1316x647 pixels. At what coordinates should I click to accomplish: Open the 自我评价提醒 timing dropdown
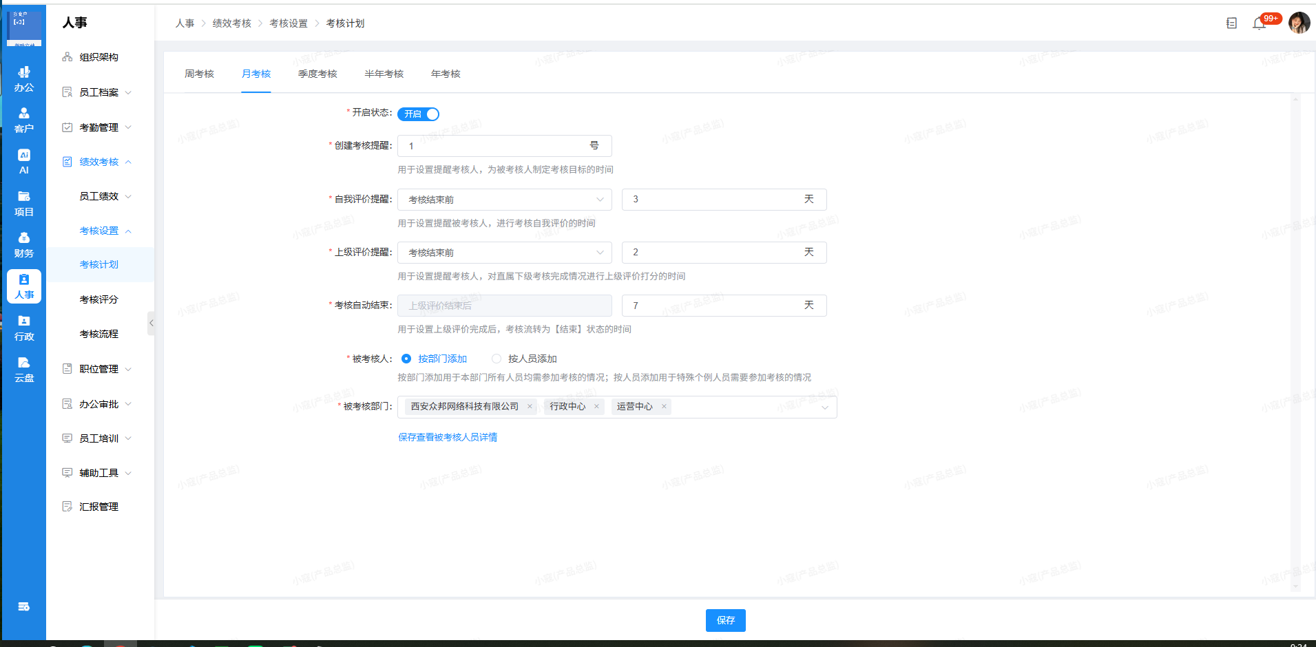(504, 200)
